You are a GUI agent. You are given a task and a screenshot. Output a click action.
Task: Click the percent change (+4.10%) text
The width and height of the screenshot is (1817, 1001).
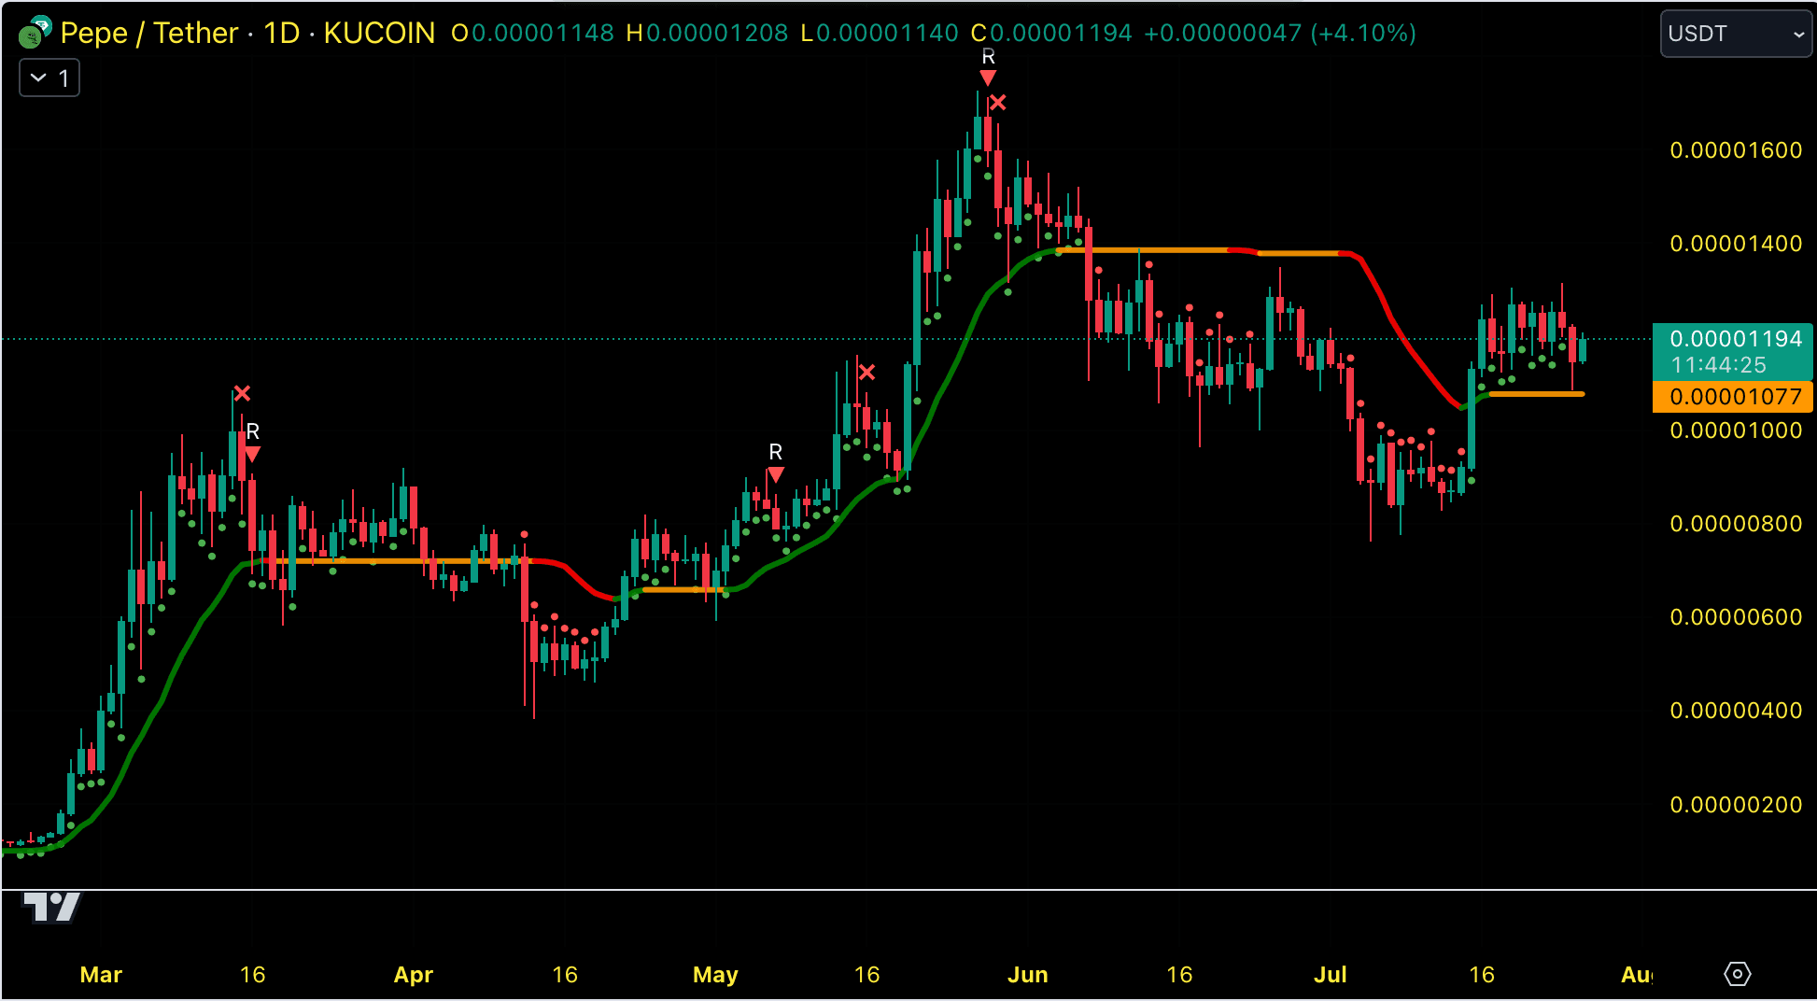tap(1363, 34)
